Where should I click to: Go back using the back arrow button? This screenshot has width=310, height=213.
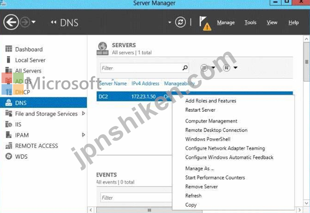(x=11, y=22)
